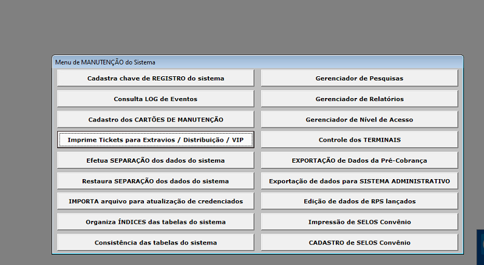The height and width of the screenshot is (265, 484).
Task: Open CADASTRO de SELOS Convênio
Action: pos(359,242)
